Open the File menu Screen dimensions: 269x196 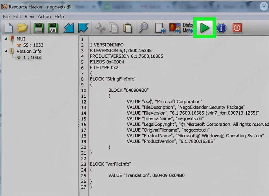click(6, 16)
